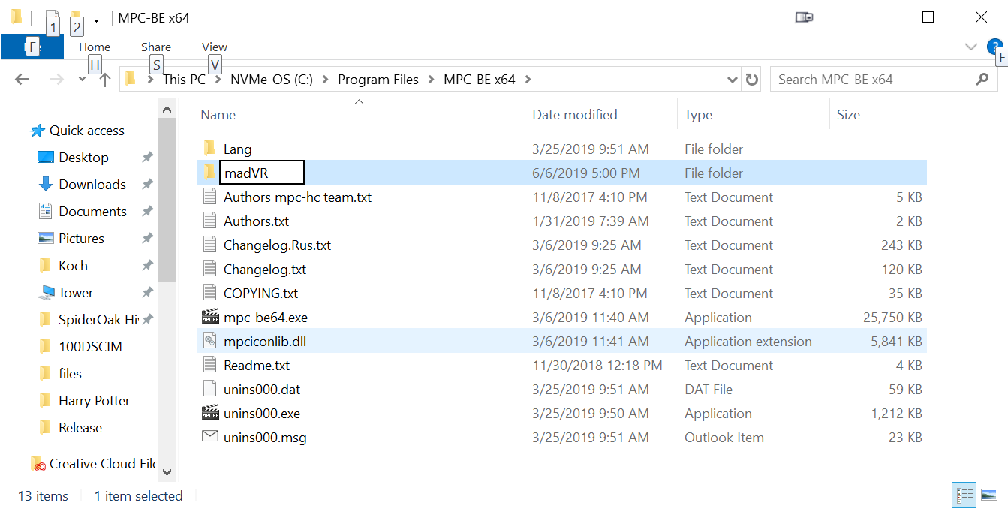Select unins000.exe application icon
Image resolution: width=1008 pixels, height=509 pixels.
tap(210, 413)
